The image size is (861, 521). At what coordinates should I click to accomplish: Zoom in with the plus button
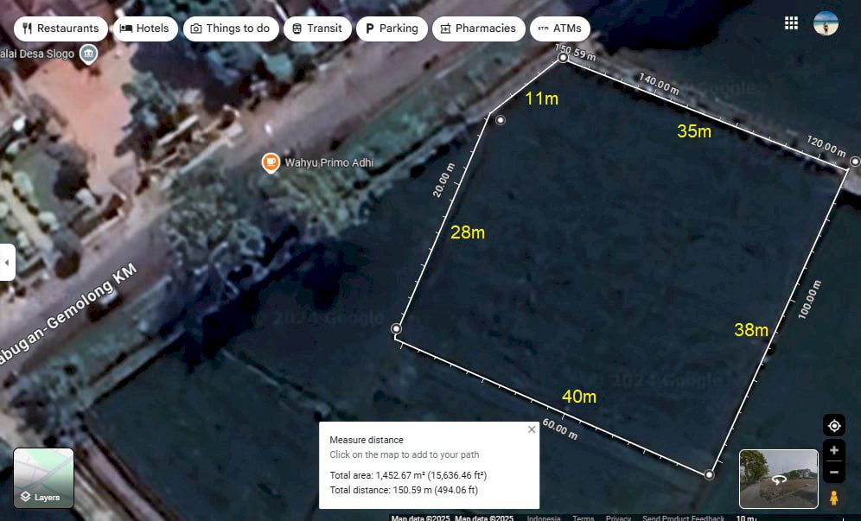point(834,450)
